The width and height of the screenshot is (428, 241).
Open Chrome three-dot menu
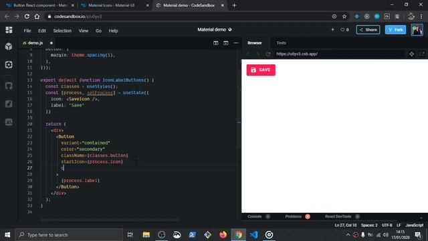(x=421, y=16)
